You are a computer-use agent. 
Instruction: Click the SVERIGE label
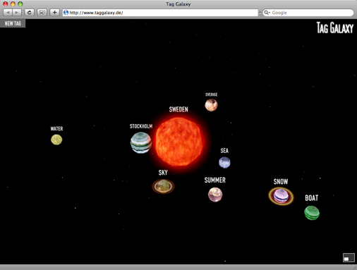(211, 94)
